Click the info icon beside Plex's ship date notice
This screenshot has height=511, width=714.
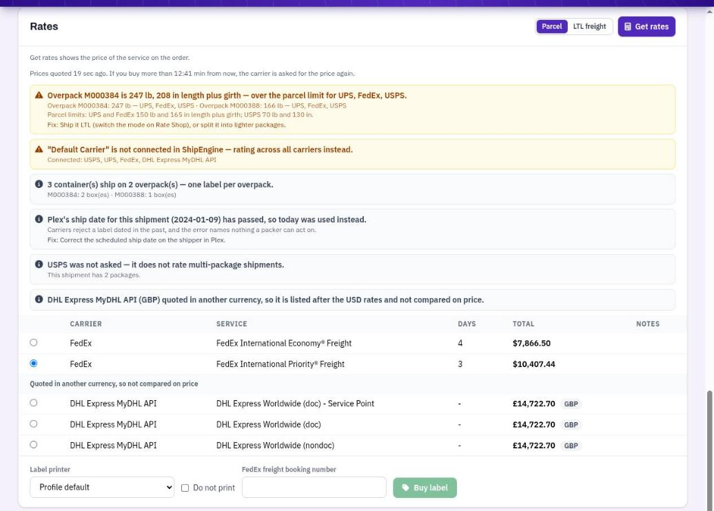click(x=39, y=219)
